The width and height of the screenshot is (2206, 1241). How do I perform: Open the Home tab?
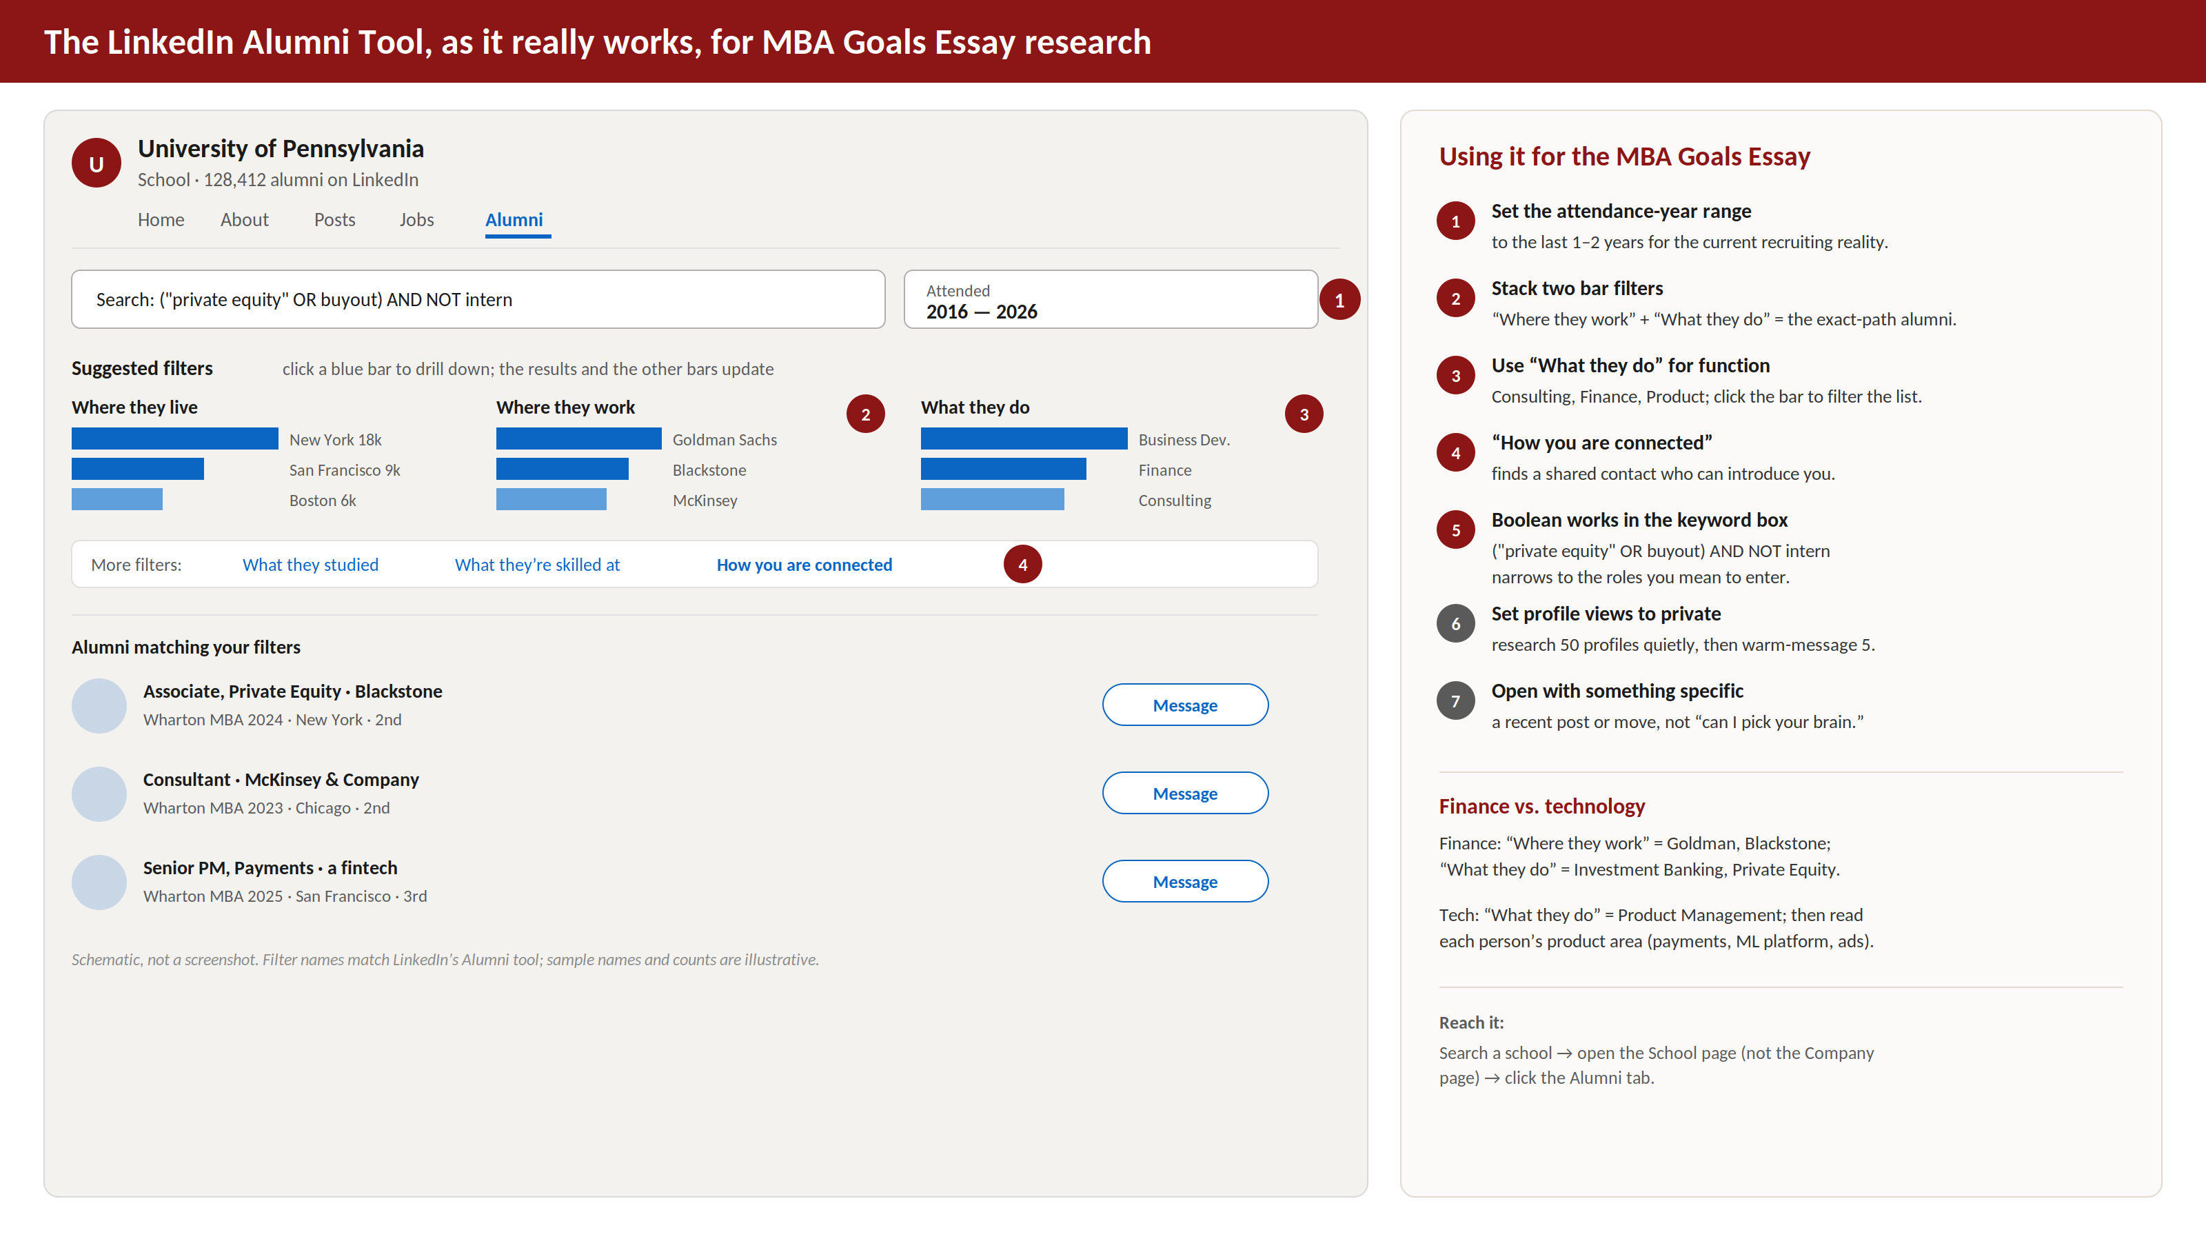coord(161,219)
